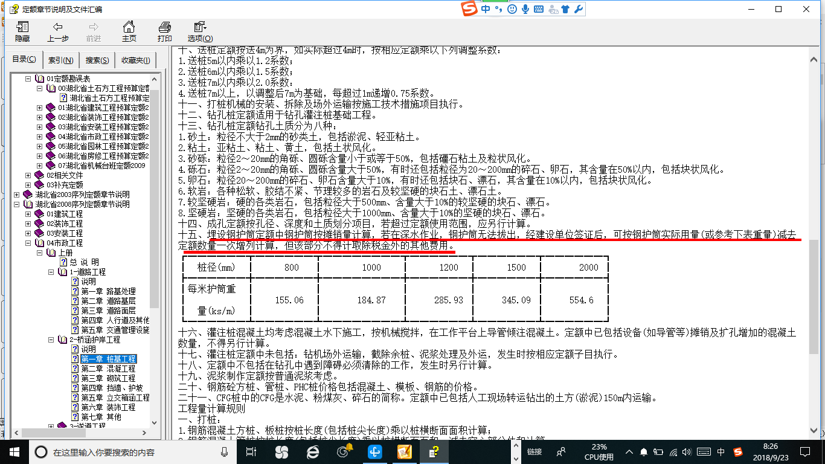This screenshot has height=464, width=825.
Task: Switch to the 收藏夹(I) tab
Action: pos(136,60)
